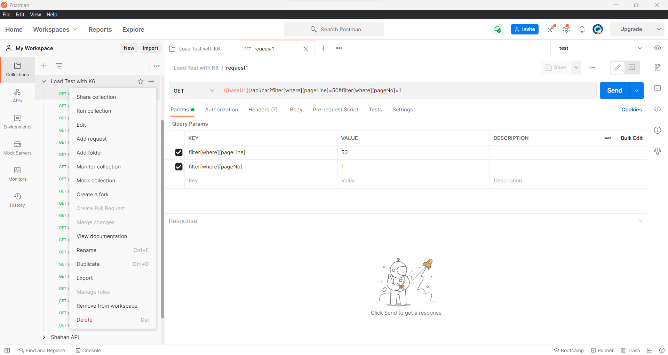Open Mock Servers in the sidebar
The image size is (668, 355).
click(x=17, y=148)
